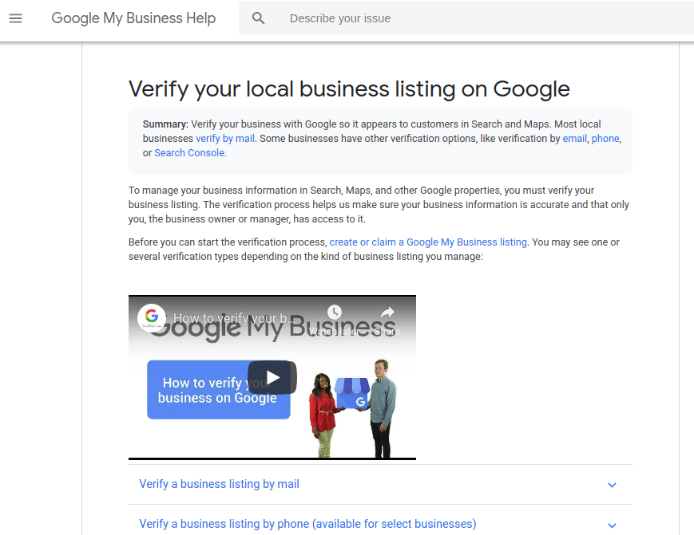Click the video Share arrow icon
This screenshot has height=535, width=694.
pos(387,313)
